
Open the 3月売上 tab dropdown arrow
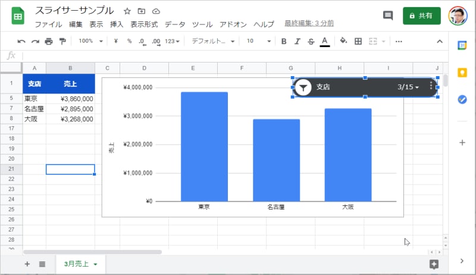click(x=95, y=264)
